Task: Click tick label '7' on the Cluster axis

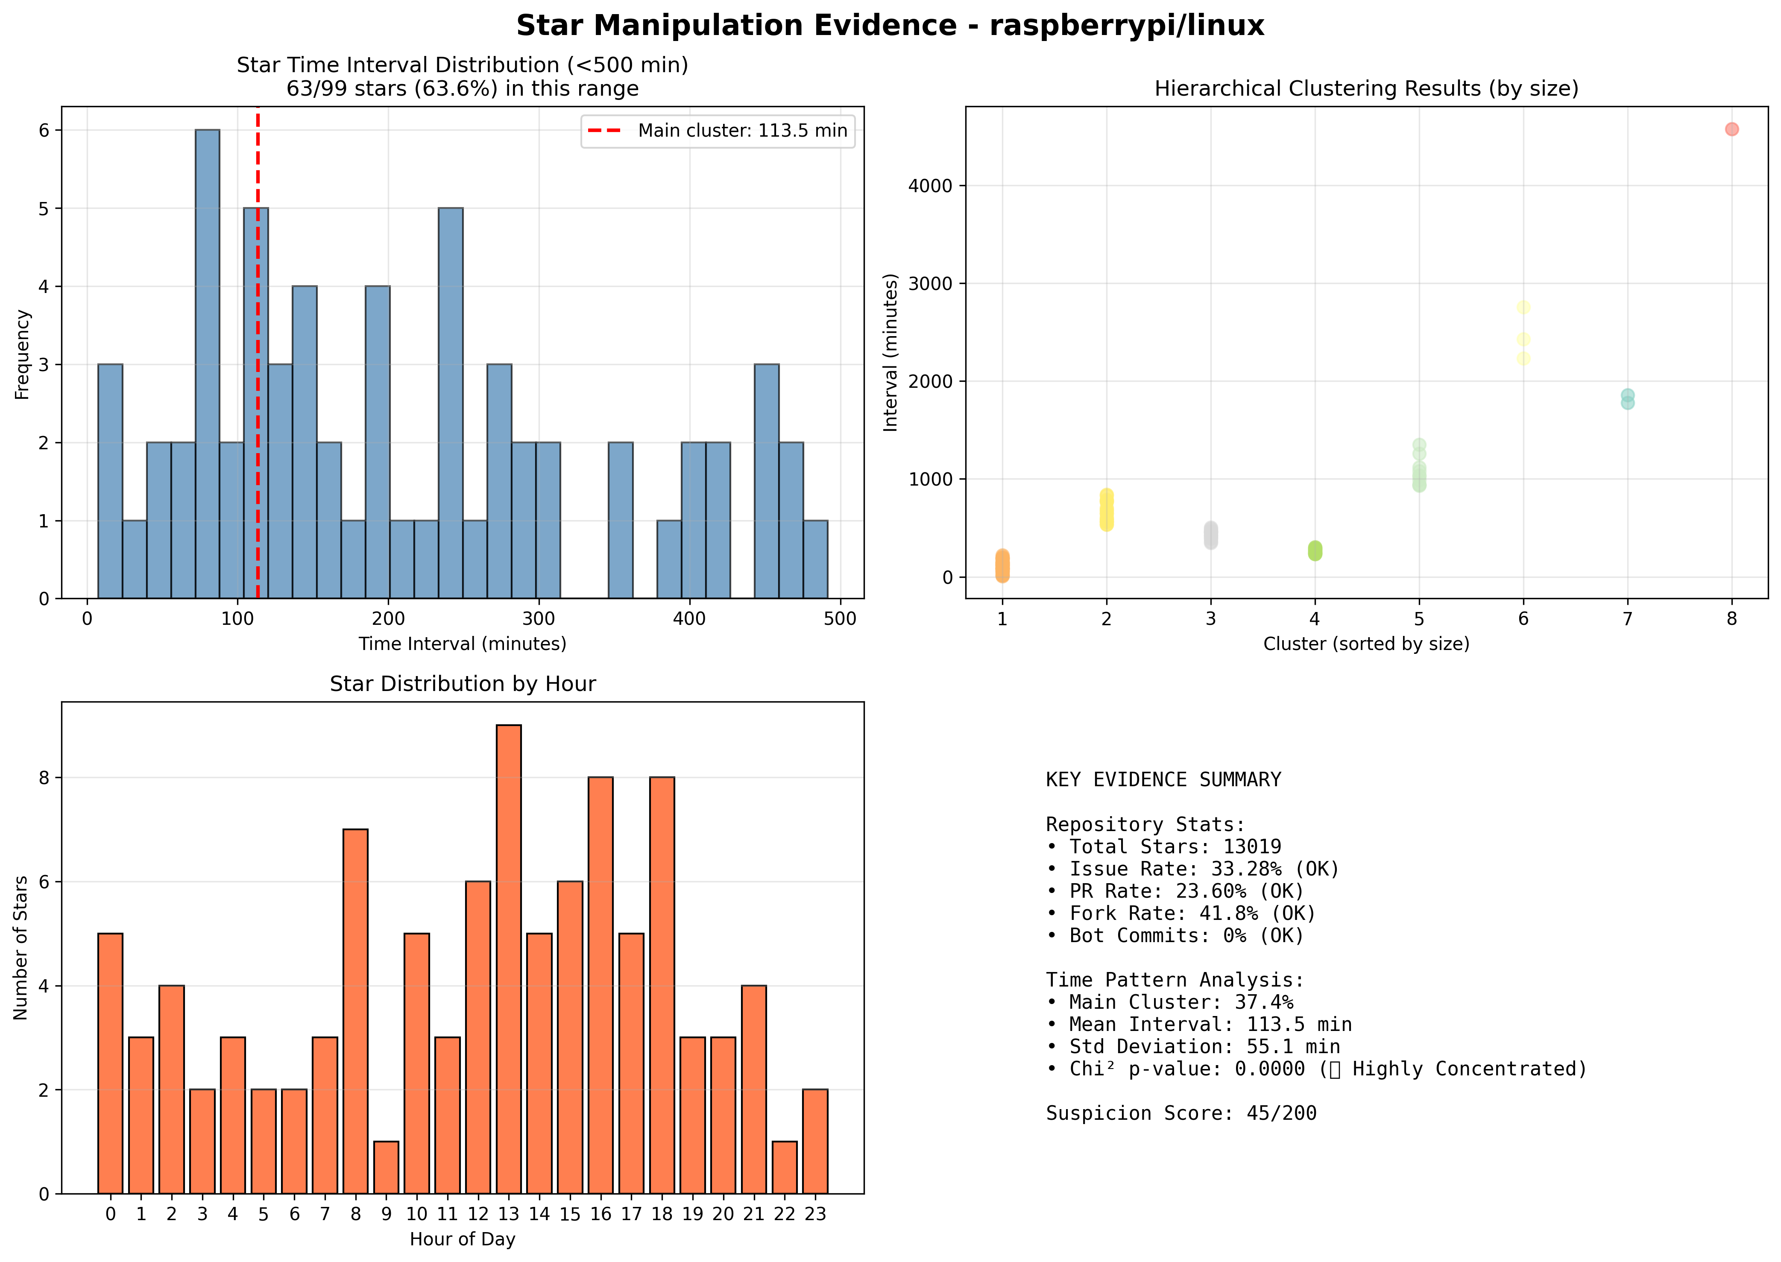Action: (1628, 619)
